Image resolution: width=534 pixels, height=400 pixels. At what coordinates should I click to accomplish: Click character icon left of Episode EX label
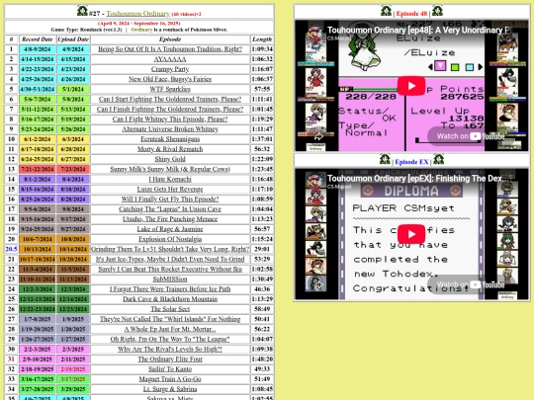[x=386, y=159]
